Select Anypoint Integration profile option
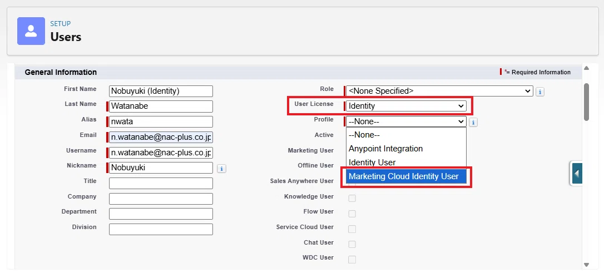Image resolution: width=604 pixels, height=274 pixels. [x=406, y=149]
